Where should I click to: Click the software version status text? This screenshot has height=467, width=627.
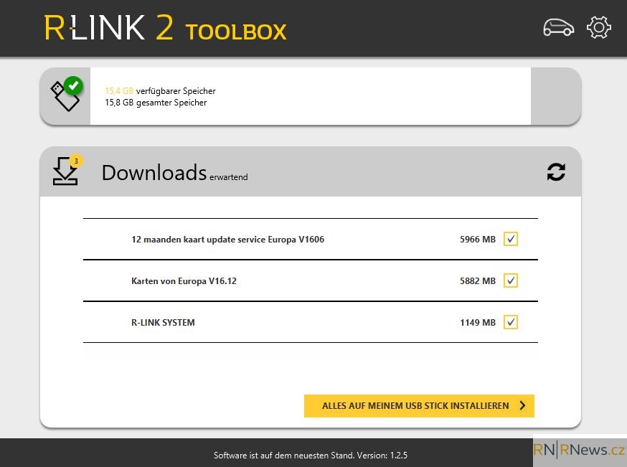[x=311, y=455]
